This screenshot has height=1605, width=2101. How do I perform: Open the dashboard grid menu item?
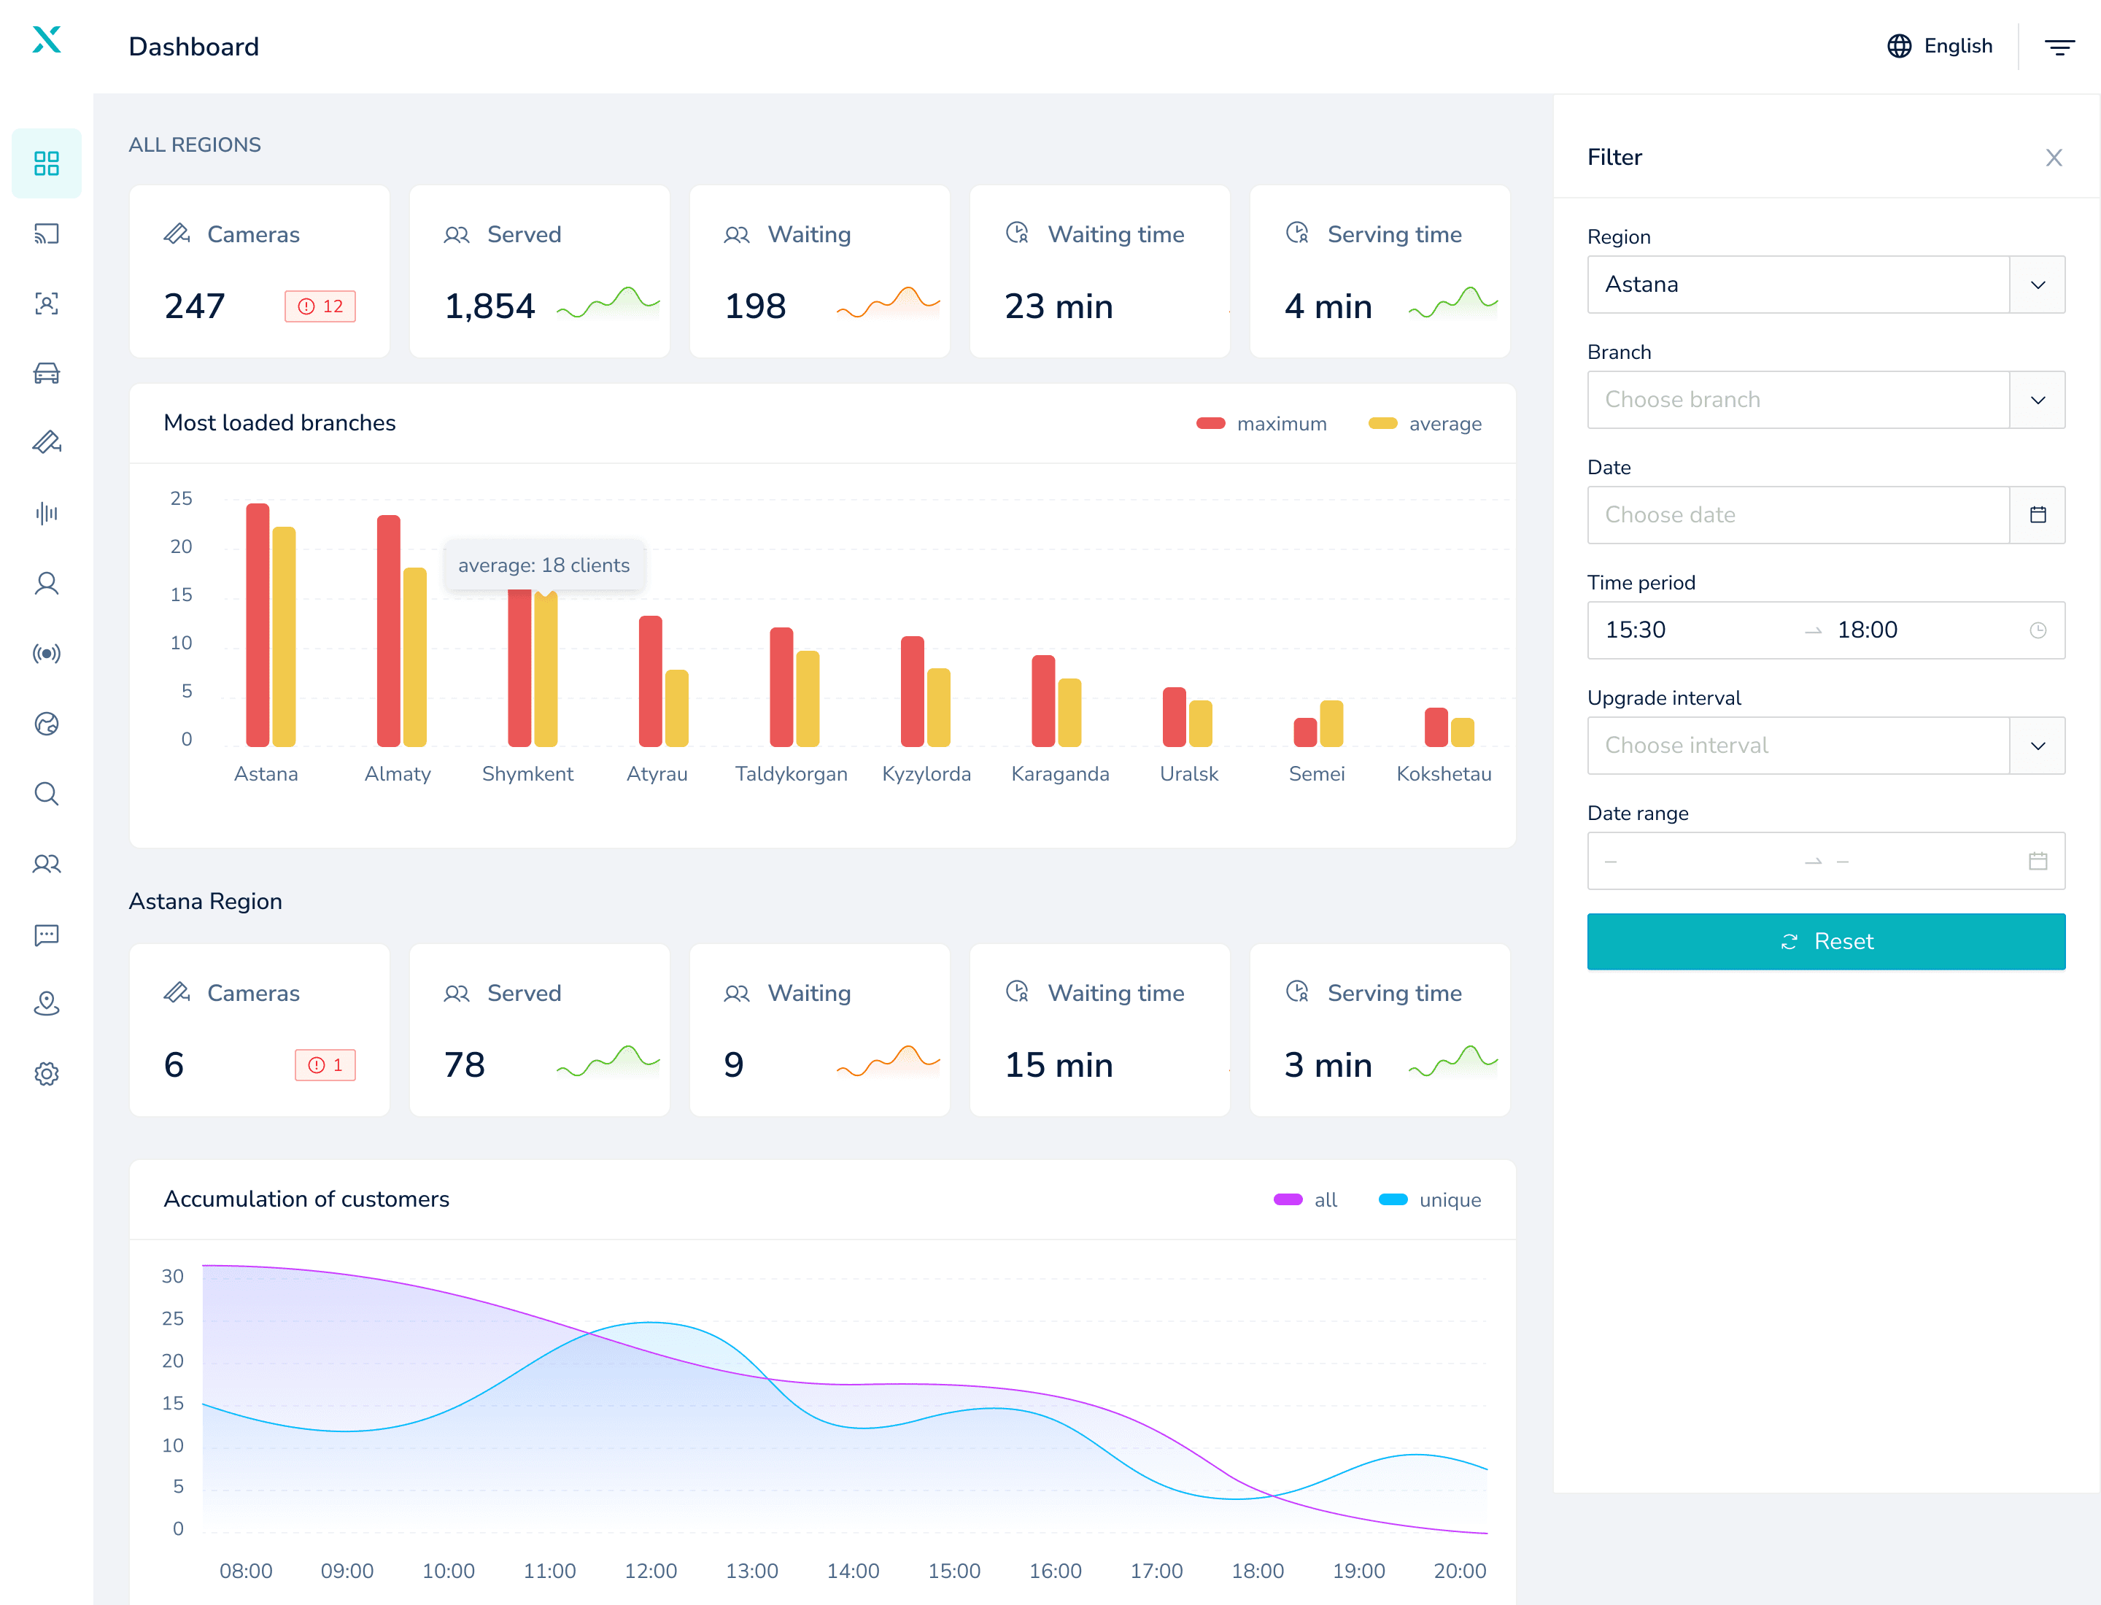(46, 163)
